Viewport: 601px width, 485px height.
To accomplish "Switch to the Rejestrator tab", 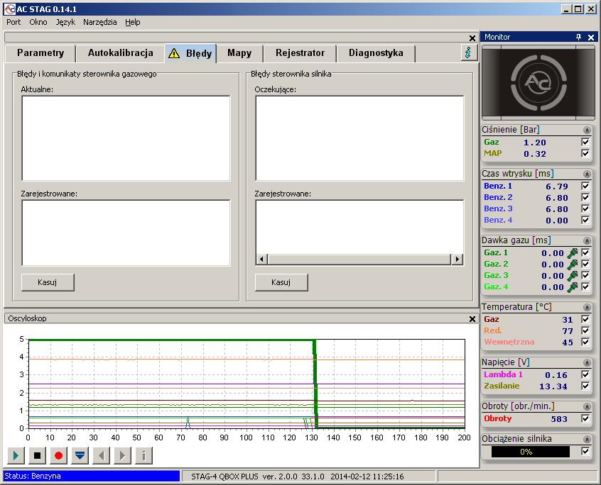I will tap(300, 53).
